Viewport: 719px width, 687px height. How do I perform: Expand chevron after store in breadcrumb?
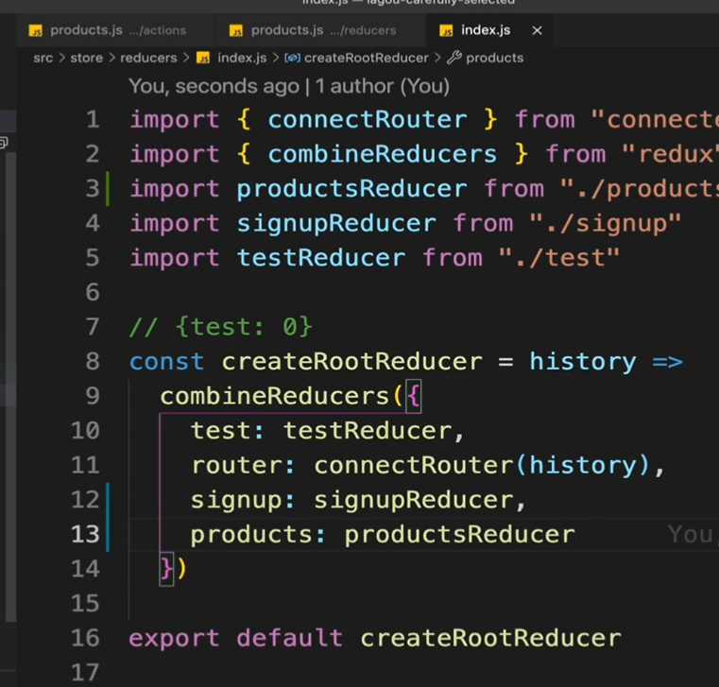[x=111, y=58]
